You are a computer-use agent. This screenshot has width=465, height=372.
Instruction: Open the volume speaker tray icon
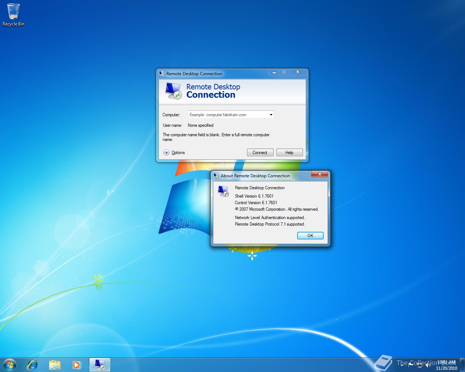point(428,365)
